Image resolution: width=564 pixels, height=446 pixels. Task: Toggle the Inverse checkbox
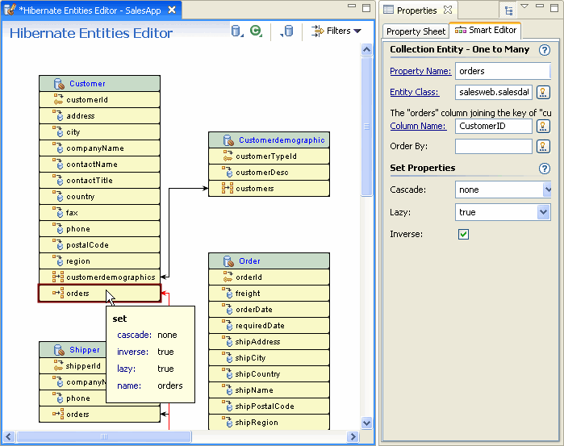tap(463, 235)
